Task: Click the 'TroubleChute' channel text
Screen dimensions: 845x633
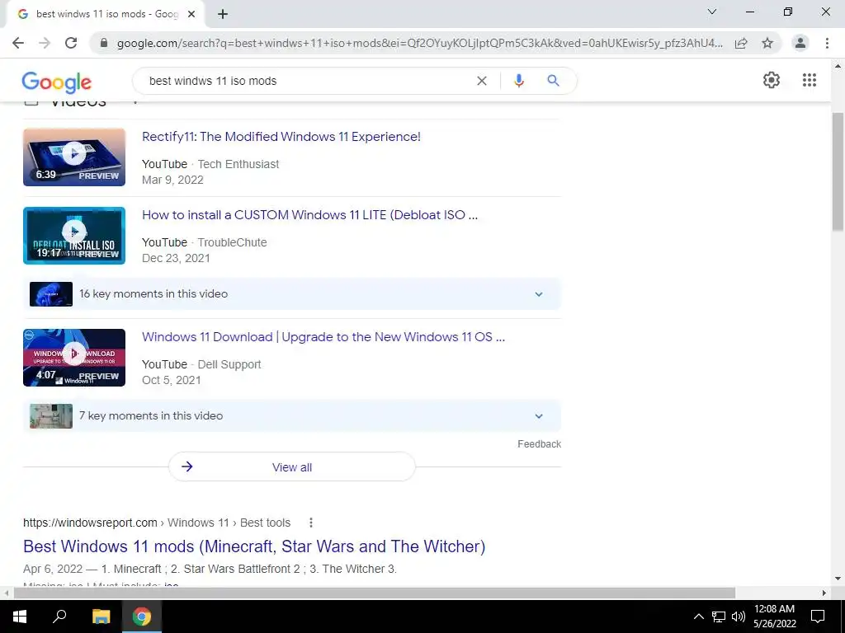Action: (x=232, y=243)
